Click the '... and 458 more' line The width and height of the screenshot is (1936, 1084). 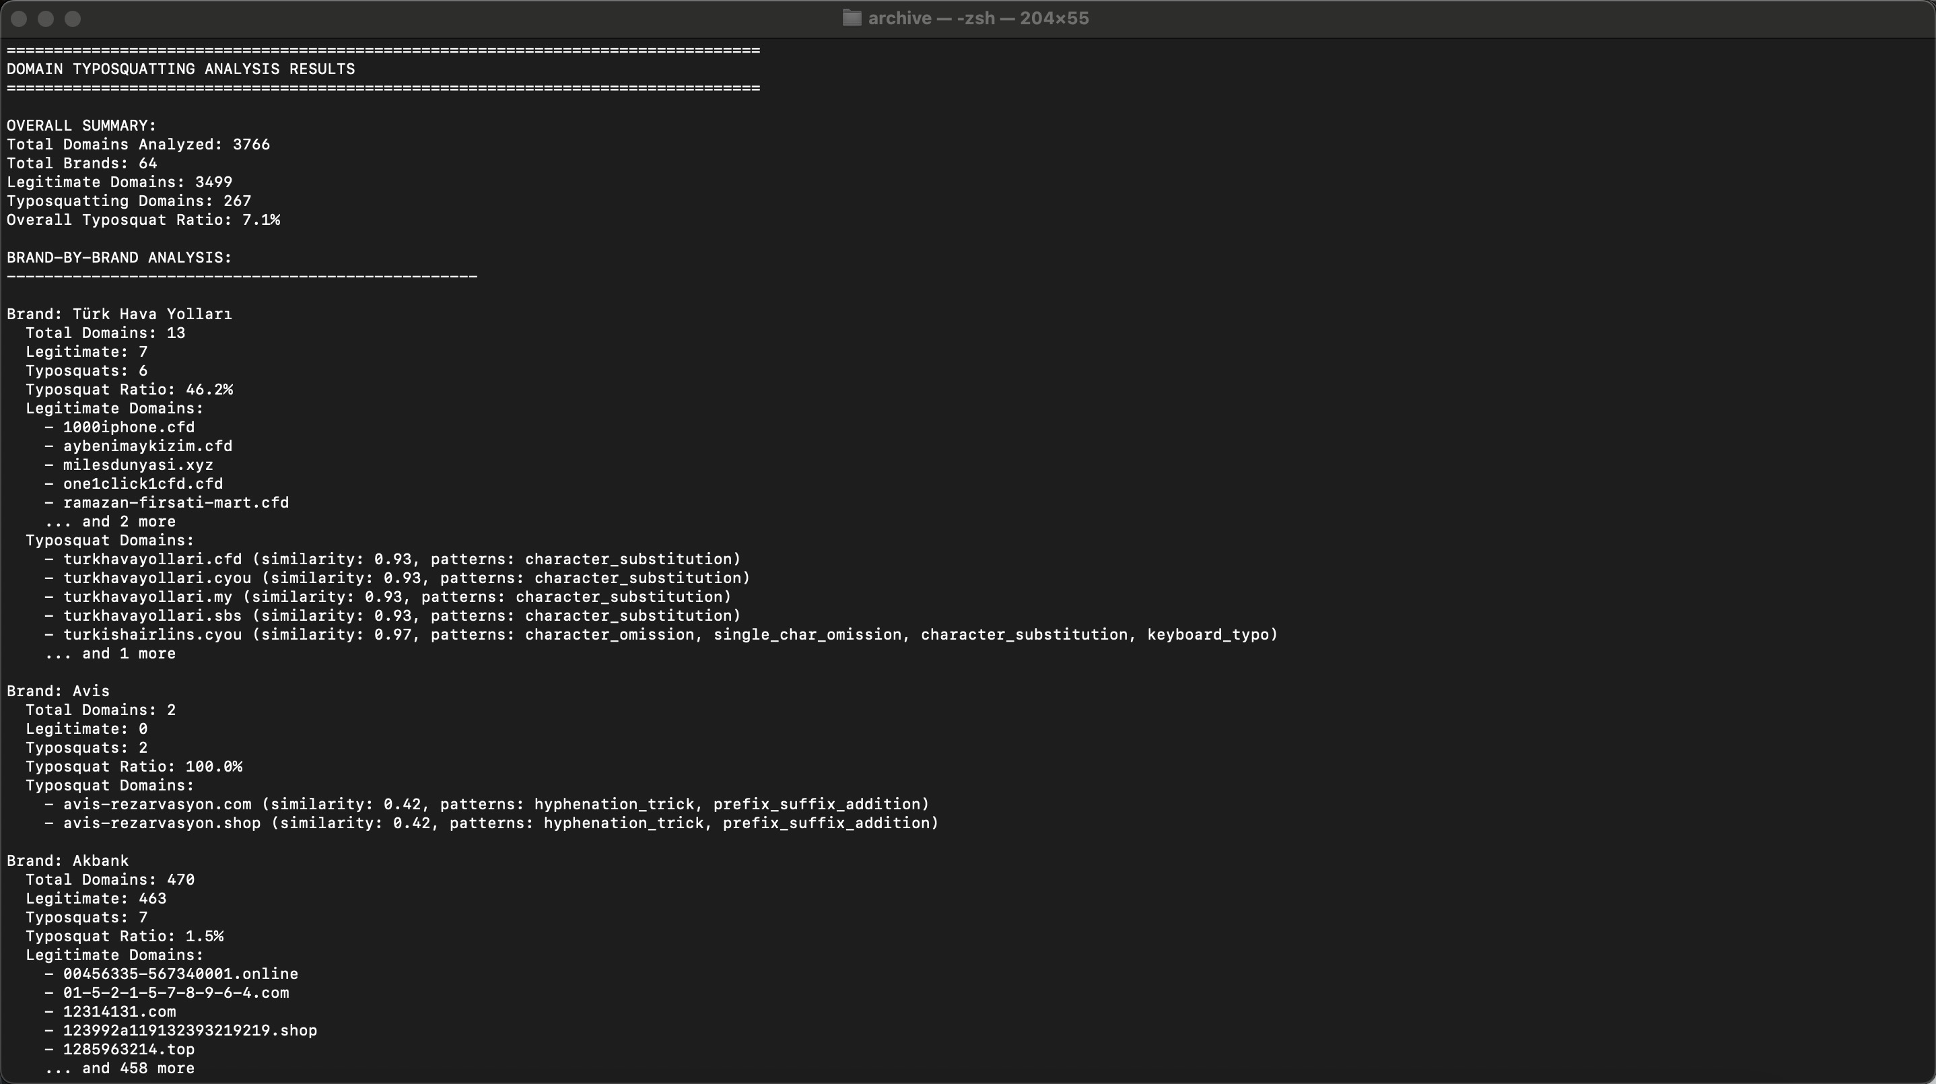[x=120, y=1069]
